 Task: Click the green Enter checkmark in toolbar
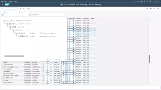3,9
